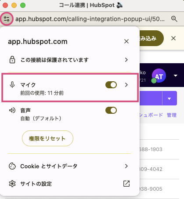Click the yellow minimize window button

pyautogui.click(x=14, y=5)
